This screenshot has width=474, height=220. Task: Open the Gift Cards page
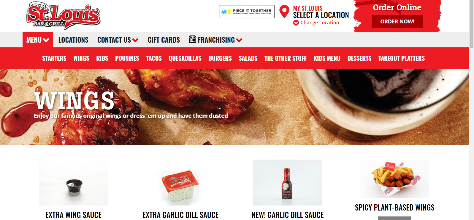pos(164,40)
